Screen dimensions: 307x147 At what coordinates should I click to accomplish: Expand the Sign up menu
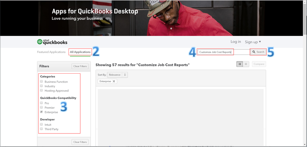[x=253, y=42]
